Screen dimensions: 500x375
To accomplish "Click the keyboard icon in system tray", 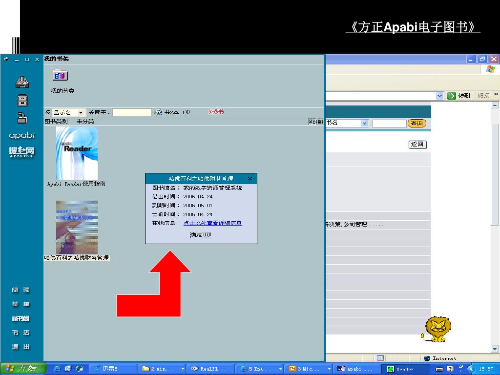I will point(439,369).
